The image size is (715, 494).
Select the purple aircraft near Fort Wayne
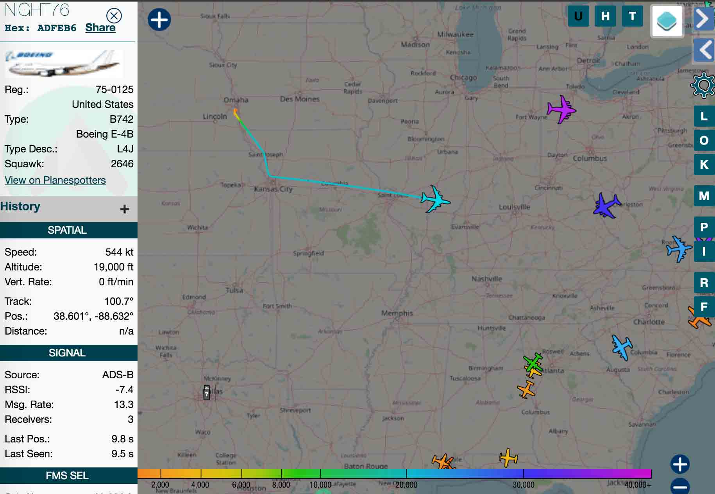click(x=561, y=109)
